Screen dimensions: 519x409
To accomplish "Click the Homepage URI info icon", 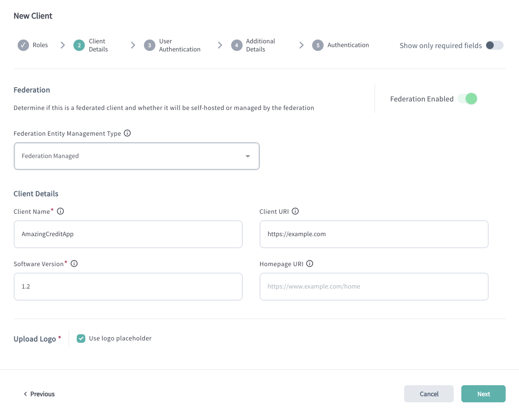I will point(310,263).
